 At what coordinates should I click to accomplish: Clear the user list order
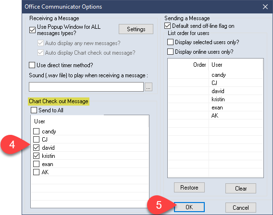241,188
